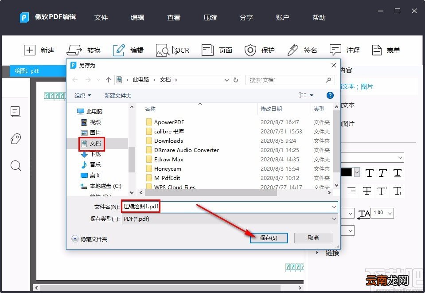Open the 文件 menu

tap(101, 18)
